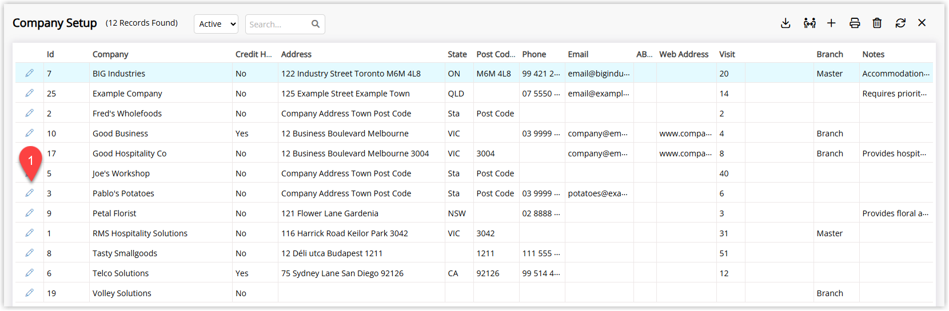This screenshot has height=311, width=949.
Task: Edit Volley Solutions with pencil icon
Action: click(x=29, y=293)
